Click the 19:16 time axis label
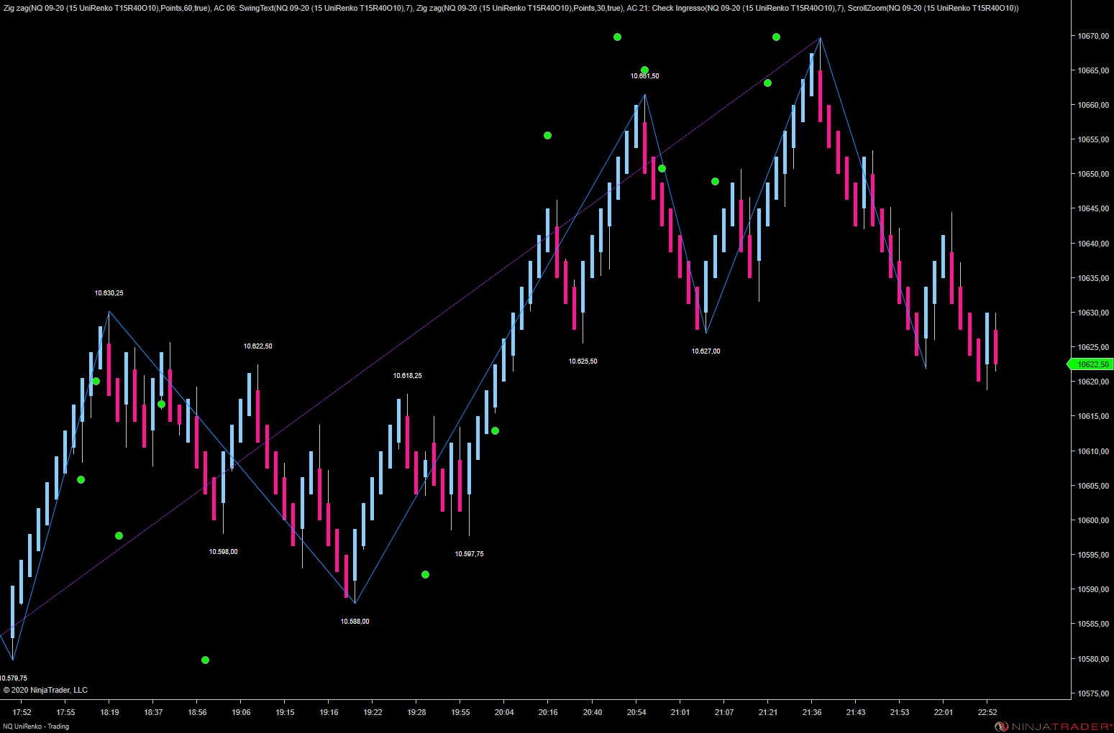The width and height of the screenshot is (1114, 733). click(x=329, y=712)
